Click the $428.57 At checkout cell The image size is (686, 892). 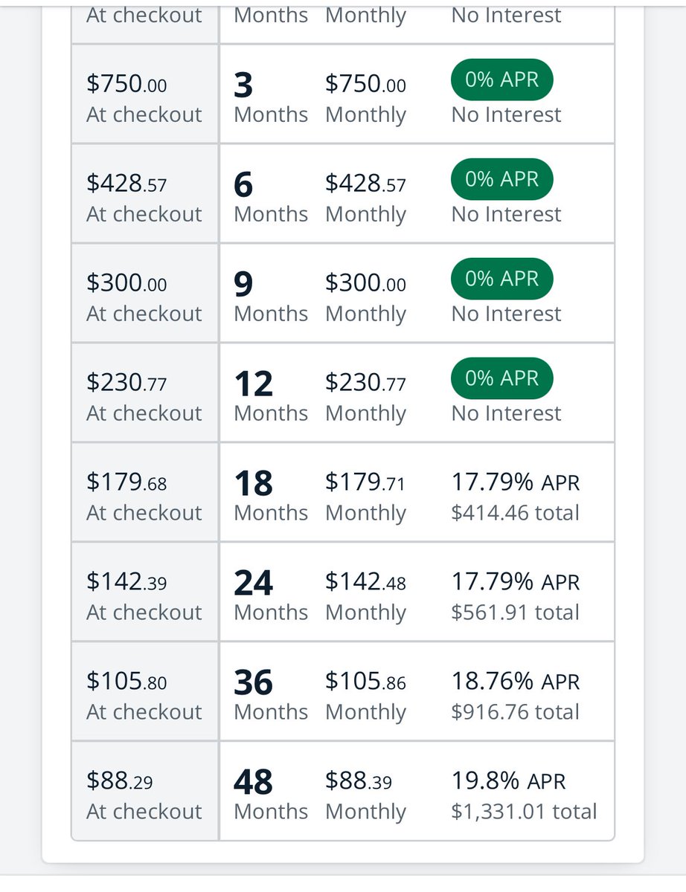pyautogui.click(x=145, y=194)
